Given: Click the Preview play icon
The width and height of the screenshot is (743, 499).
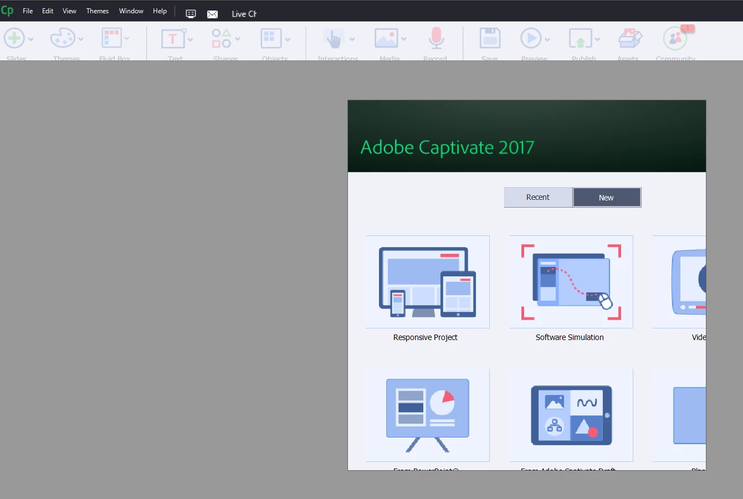Looking at the screenshot, I should [531, 39].
